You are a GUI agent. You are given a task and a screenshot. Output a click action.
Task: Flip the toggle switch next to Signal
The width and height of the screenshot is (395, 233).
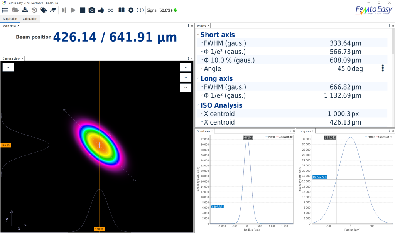click(x=140, y=10)
